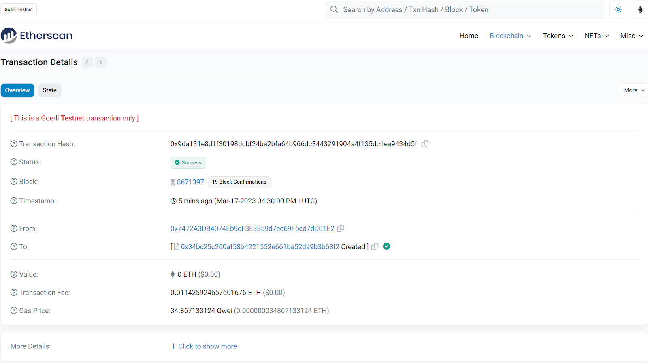Click help icon next to Gas Price
Screen dimensions: 648x363
click(14, 311)
